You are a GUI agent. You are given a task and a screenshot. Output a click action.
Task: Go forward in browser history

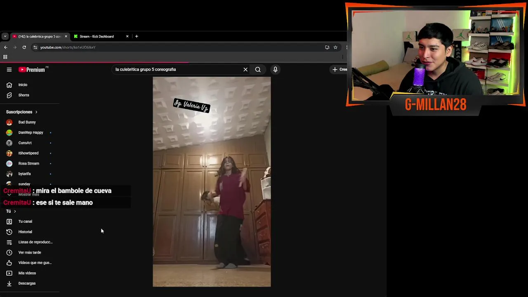15,47
